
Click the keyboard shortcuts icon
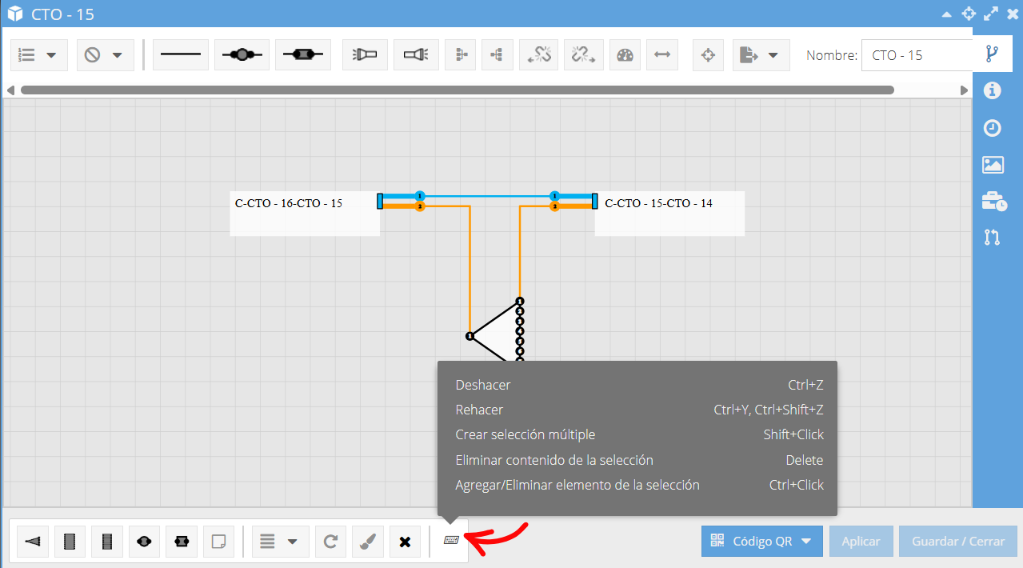pyautogui.click(x=451, y=541)
